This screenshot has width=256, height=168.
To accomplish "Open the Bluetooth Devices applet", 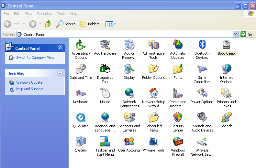I will click(202, 45).
